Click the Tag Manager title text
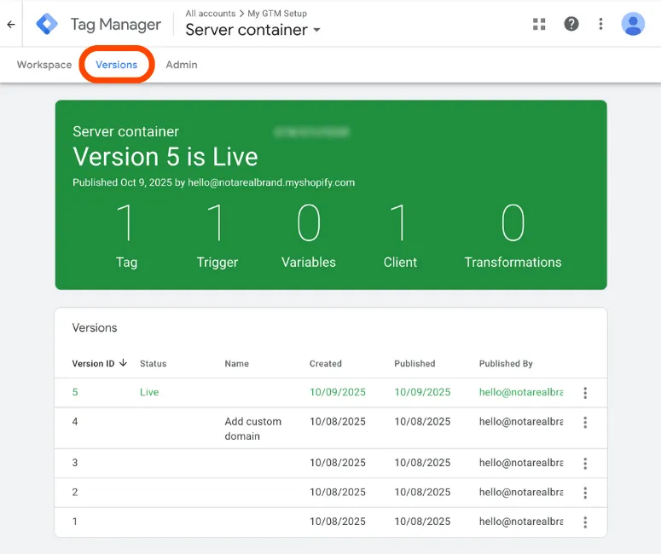Viewport: 661px width, 554px height. tap(115, 25)
